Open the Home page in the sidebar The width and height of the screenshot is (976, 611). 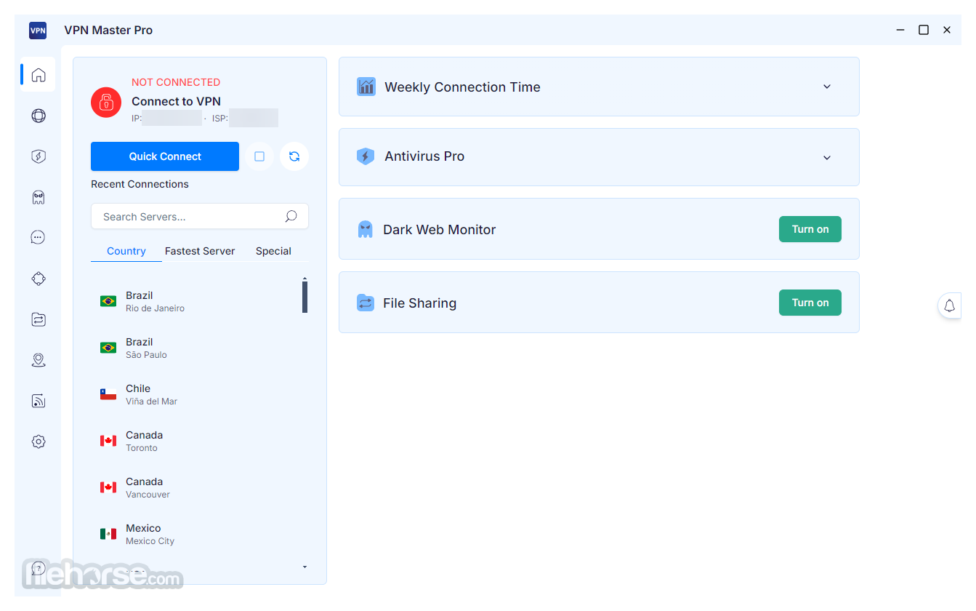tap(39, 75)
